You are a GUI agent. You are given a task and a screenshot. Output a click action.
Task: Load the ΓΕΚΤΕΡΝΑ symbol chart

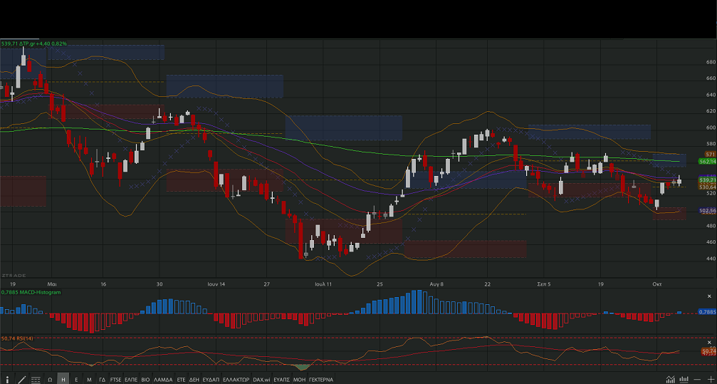(x=321, y=380)
